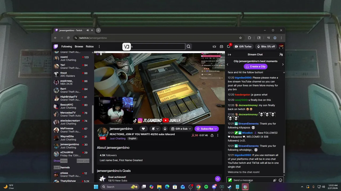Click the Gift Turbo button
This screenshot has width=341, height=191.
coord(243,47)
